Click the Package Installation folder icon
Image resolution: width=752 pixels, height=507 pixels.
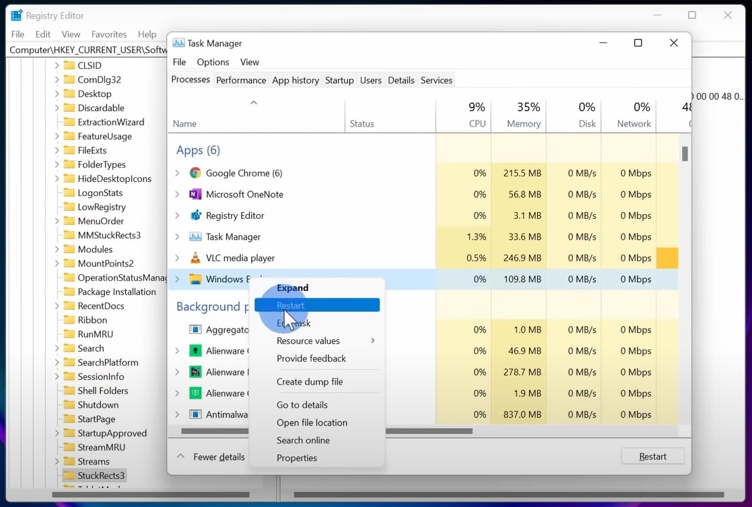coord(69,292)
